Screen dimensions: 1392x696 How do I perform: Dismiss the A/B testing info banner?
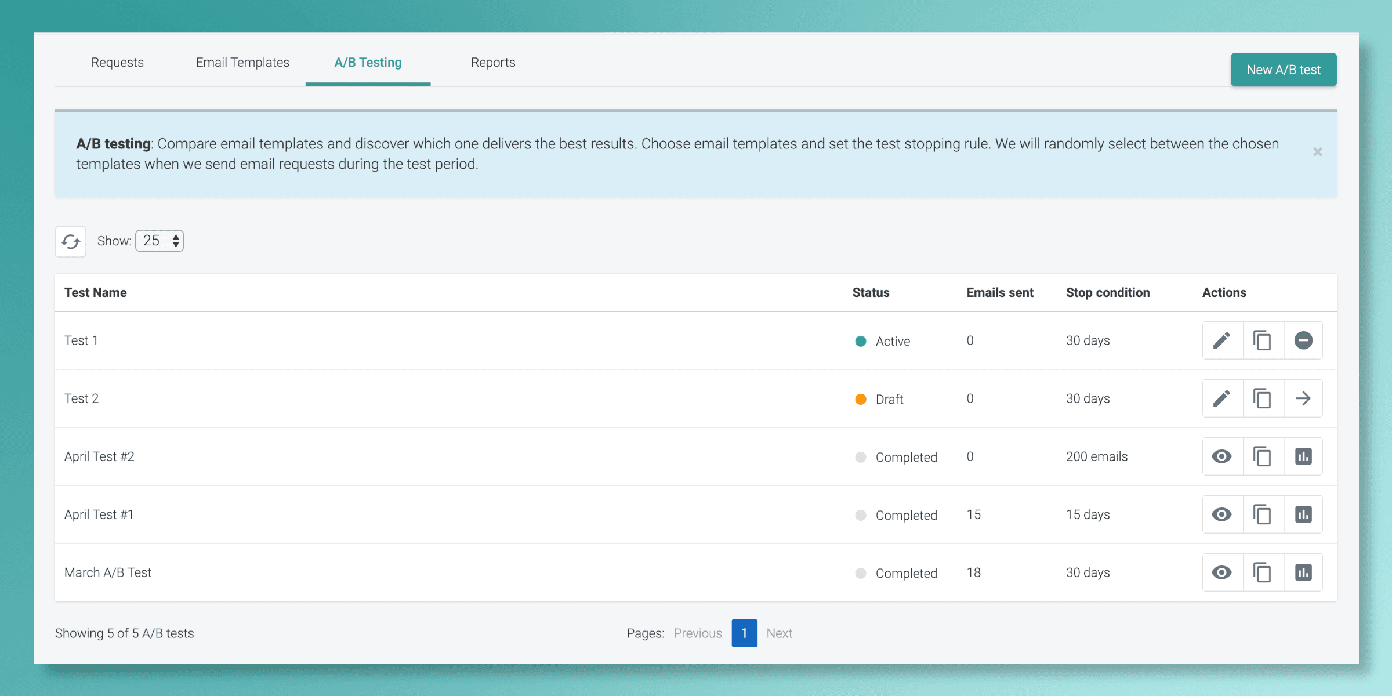tap(1317, 152)
